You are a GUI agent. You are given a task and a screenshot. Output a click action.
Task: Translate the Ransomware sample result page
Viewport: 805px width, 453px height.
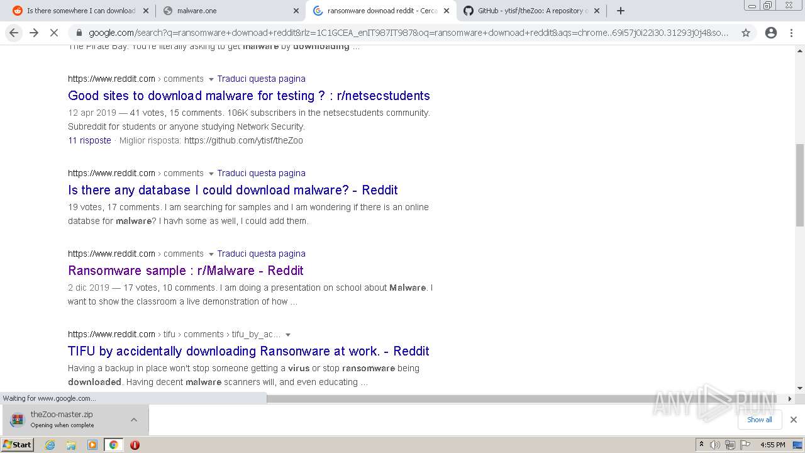point(261,254)
